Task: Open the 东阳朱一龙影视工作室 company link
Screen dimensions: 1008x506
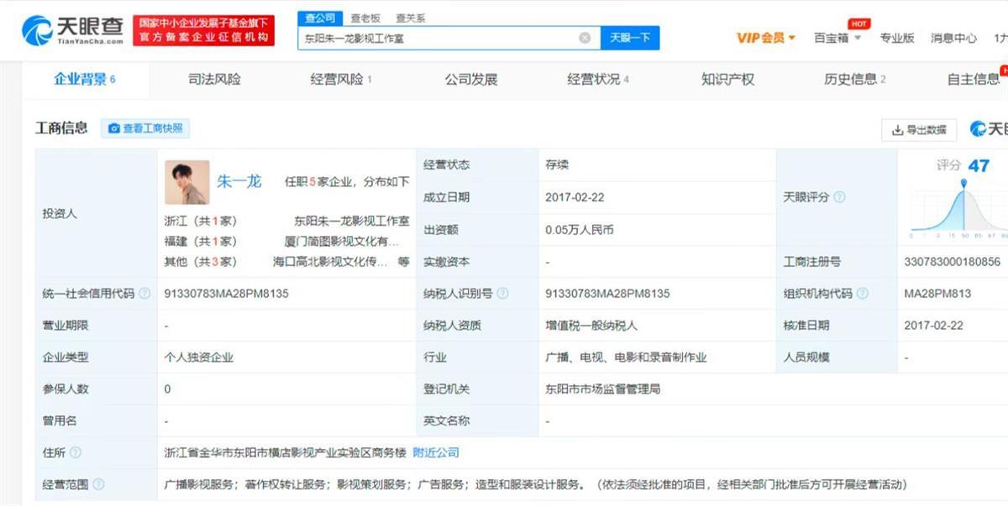Action: [x=352, y=222]
